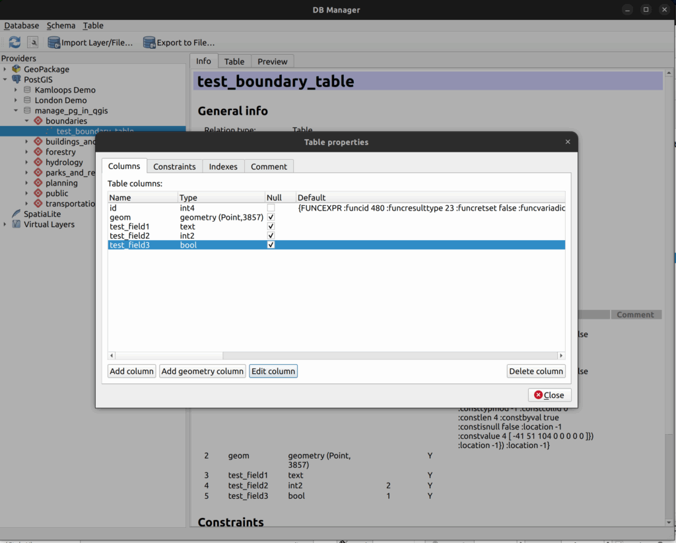The image size is (676, 543).
Task: Select the test_field2 column row
Action: [129, 236]
